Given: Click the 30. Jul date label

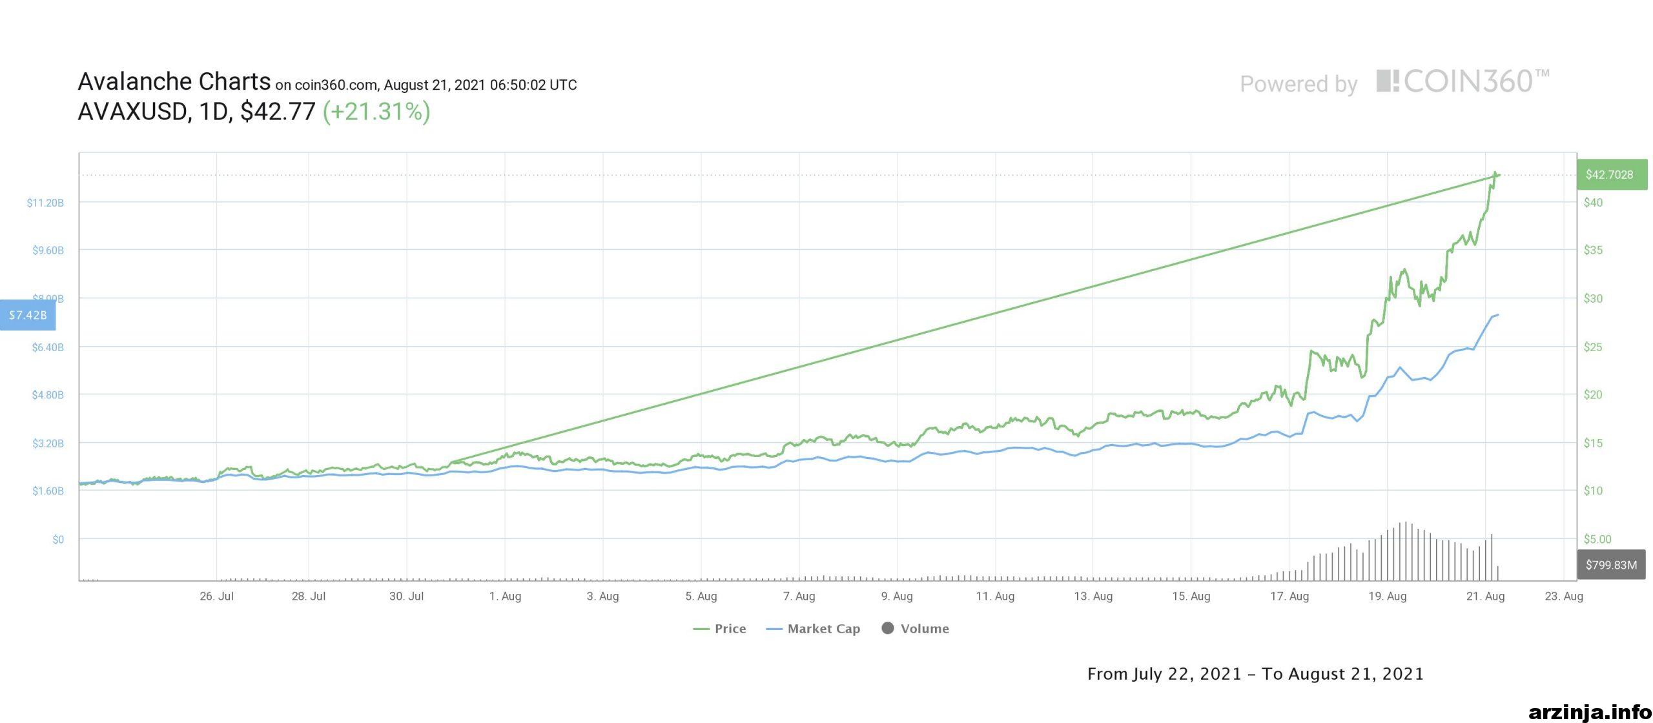Looking at the screenshot, I should (x=407, y=596).
